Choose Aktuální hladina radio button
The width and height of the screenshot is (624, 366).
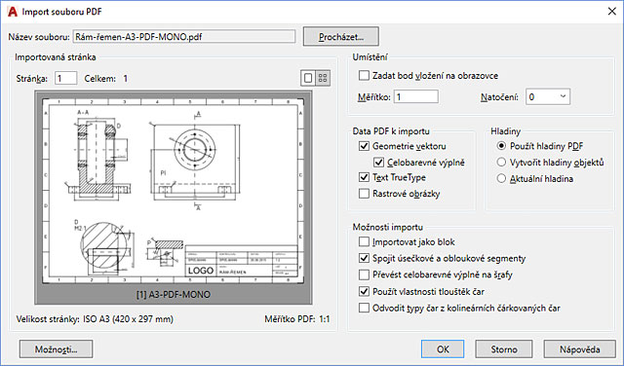pyautogui.click(x=501, y=178)
